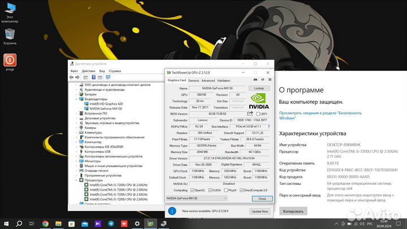Take a GPU-Z screenshot with camera icon
Viewport: 407px width, 229px height.
(256, 80)
